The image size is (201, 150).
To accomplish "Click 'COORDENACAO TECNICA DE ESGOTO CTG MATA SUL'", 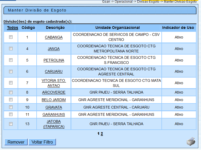I will [x=116, y=83].
